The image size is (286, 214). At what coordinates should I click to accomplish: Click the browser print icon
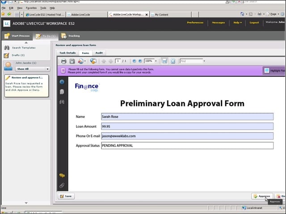(259, 14)
